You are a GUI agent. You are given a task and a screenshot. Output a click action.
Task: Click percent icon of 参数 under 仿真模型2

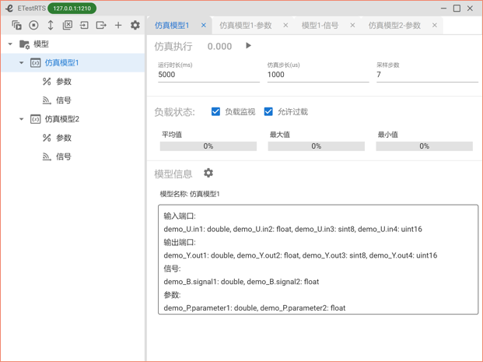[x=47, y=138]
